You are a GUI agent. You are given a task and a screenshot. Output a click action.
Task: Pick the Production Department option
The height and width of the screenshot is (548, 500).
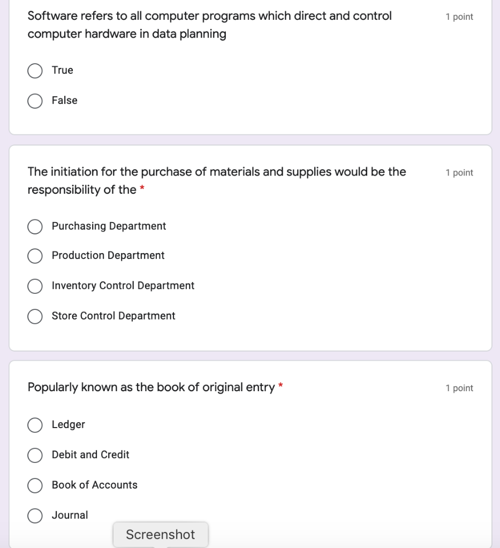pos(35,256)
